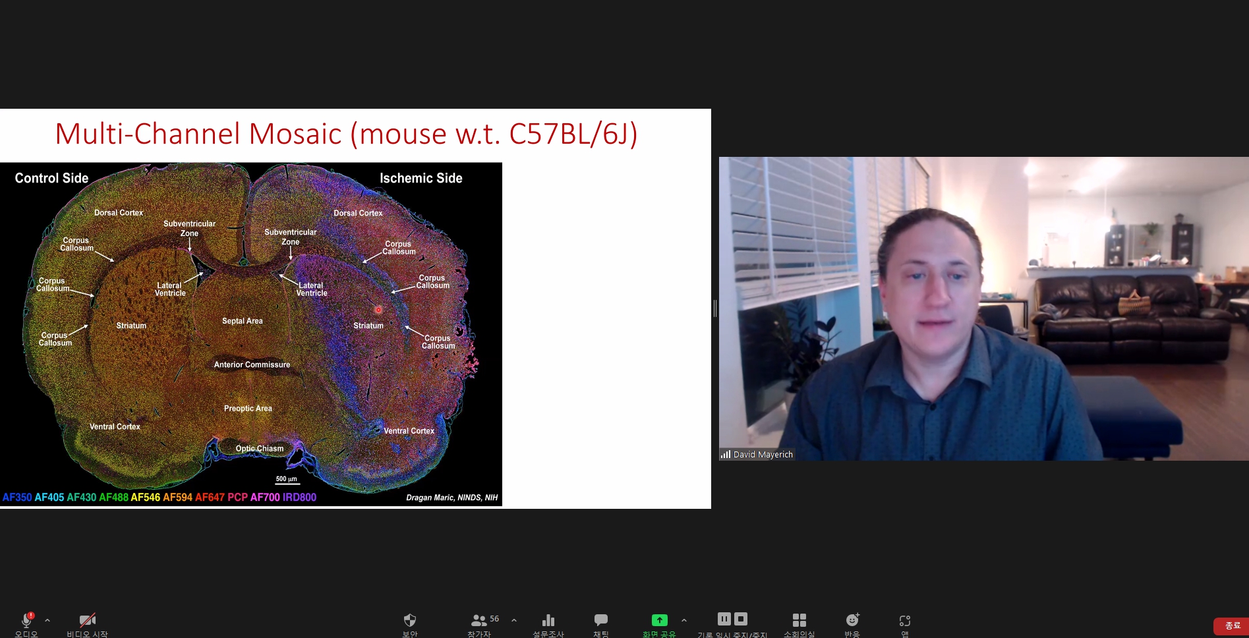
Task: Open the Polls bar chart icon
Action: [x=548, y=620]
